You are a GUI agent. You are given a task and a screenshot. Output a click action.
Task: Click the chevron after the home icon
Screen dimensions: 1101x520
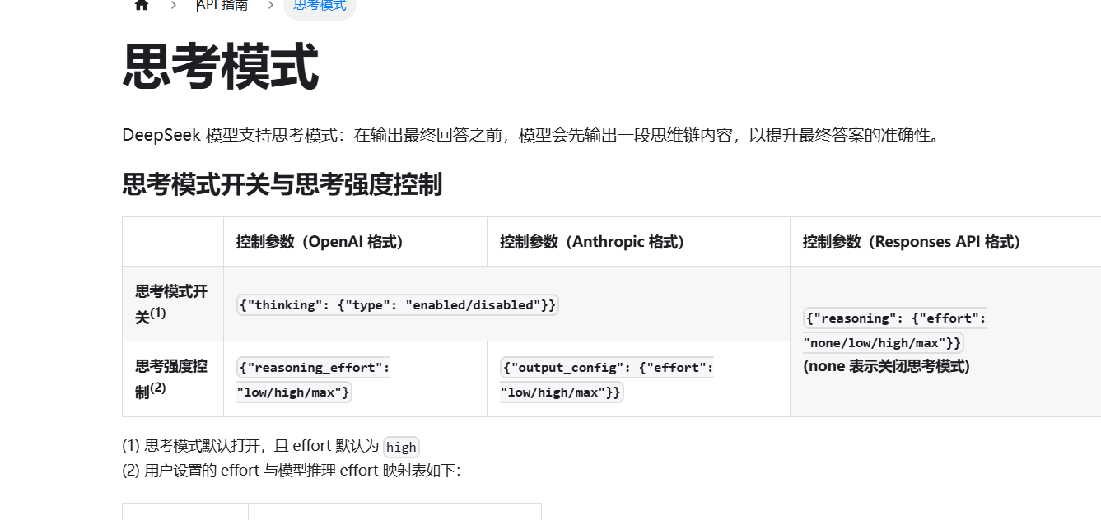point(173,5)
